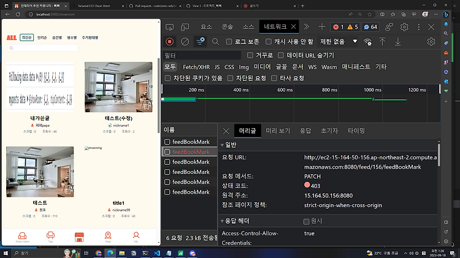Image resolution: width=460 pixels, height=258 pixels.
Task: Toggle hide data URLs checkbox
Action: 281,55
